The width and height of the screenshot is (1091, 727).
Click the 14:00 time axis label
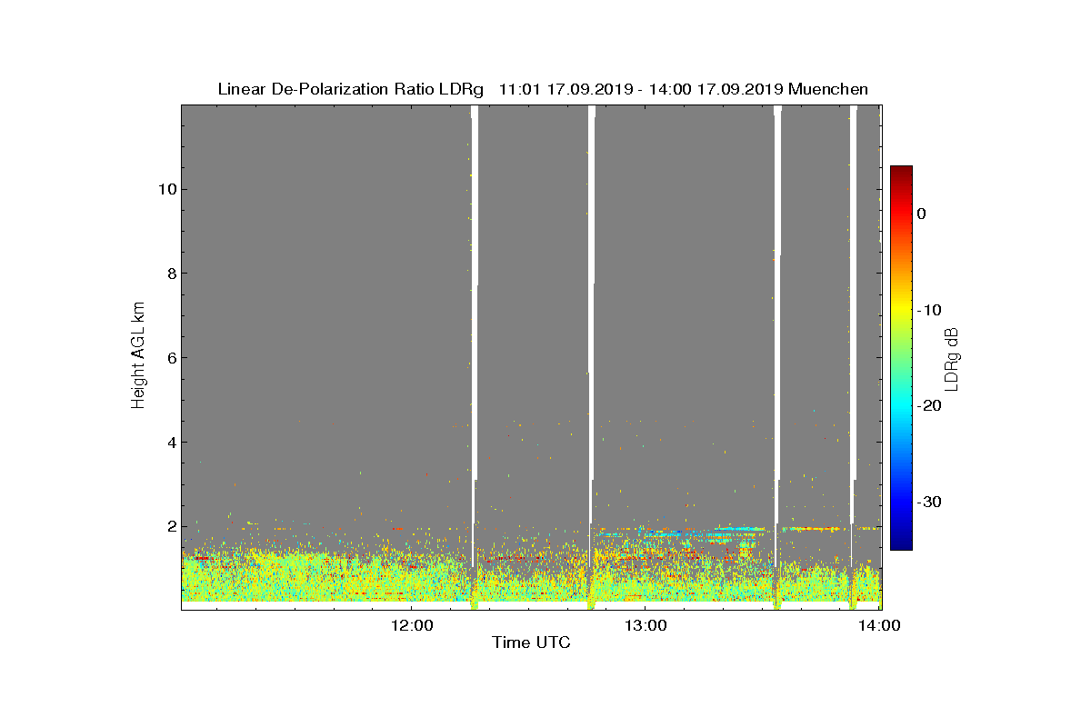tap(879, 625)
